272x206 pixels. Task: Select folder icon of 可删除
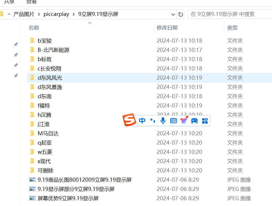32,170
